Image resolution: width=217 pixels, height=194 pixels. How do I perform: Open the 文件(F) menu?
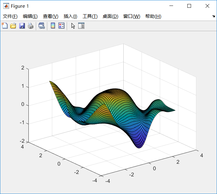10,16
